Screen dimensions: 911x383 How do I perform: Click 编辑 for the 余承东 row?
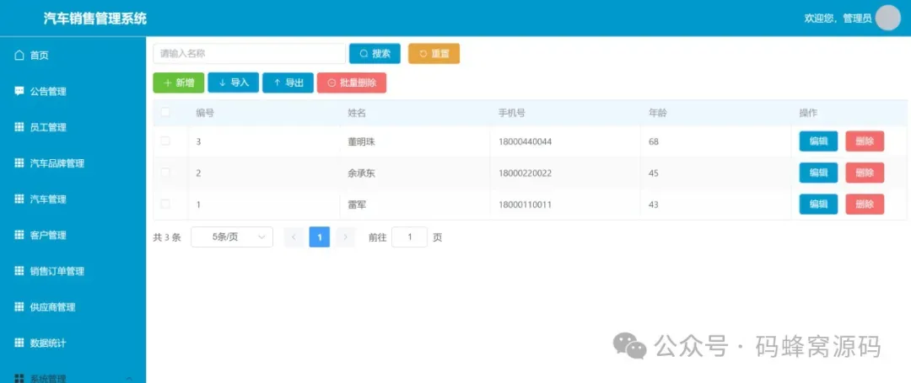pyautogui.click(x=818, y=173)
